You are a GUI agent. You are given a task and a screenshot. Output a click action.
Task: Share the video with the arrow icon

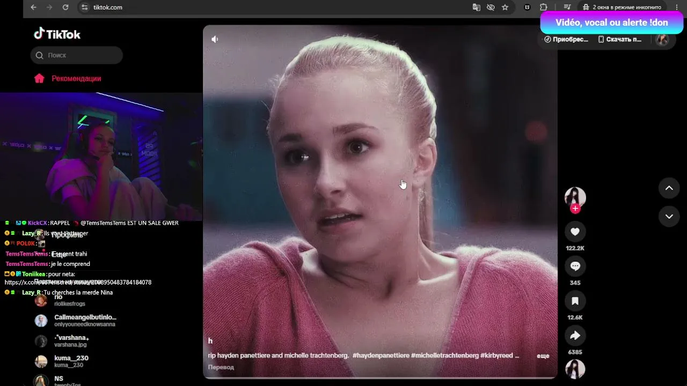tap(575, 336)
